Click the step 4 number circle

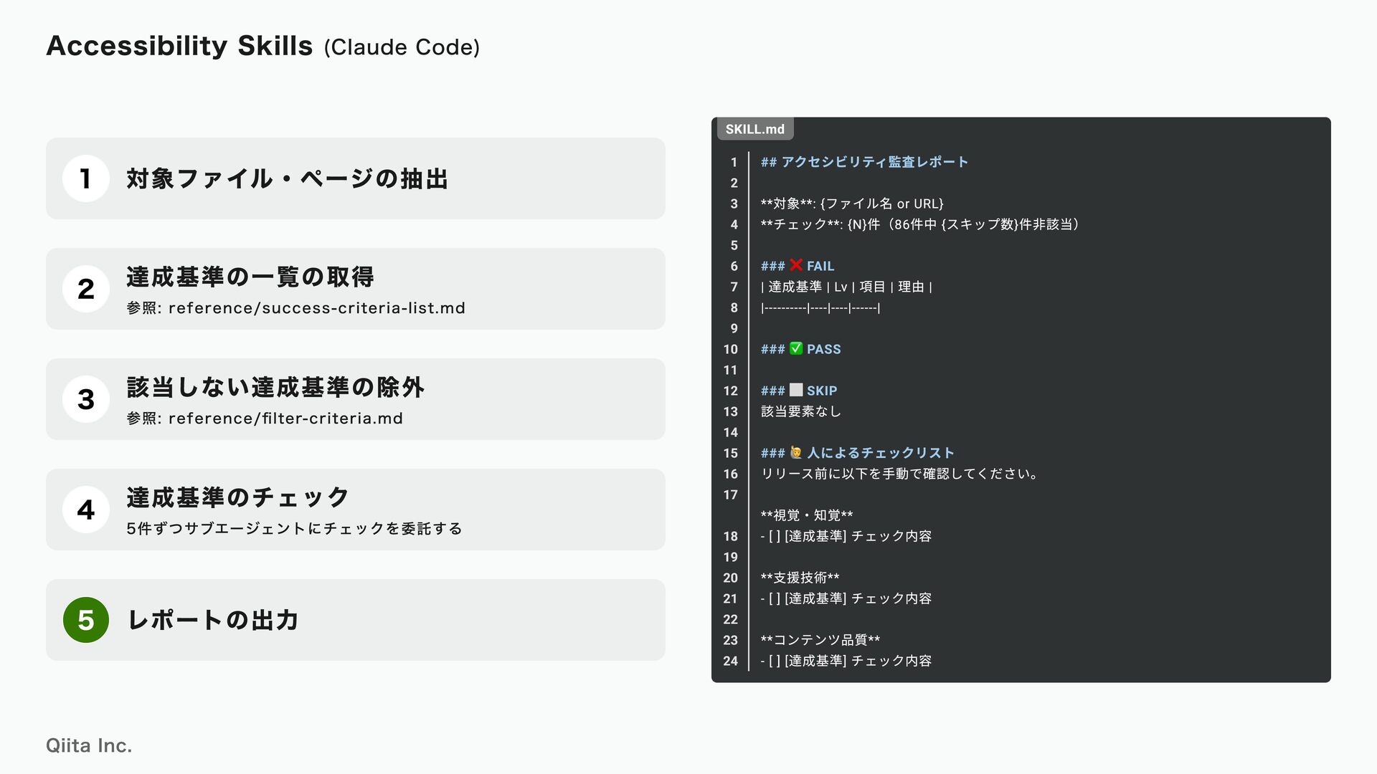click(x=85, y=510)
